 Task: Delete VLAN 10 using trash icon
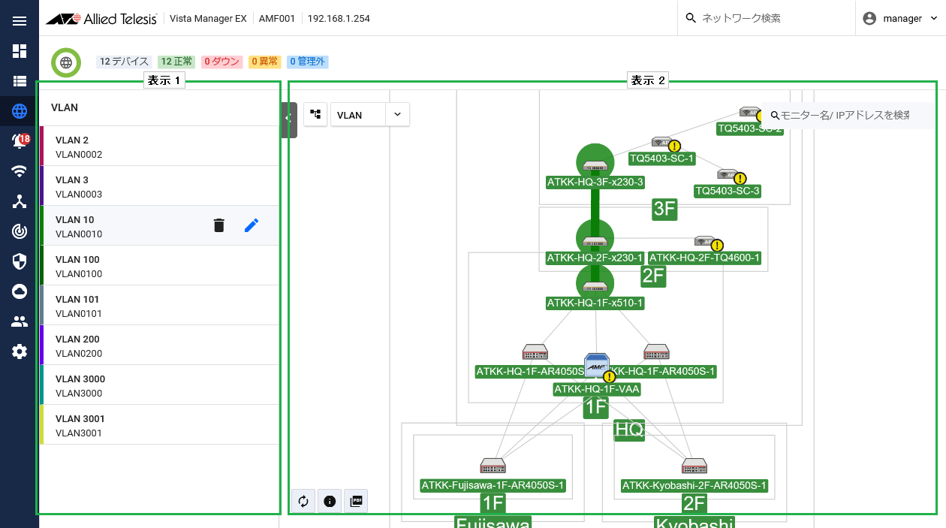coord(218,225)
